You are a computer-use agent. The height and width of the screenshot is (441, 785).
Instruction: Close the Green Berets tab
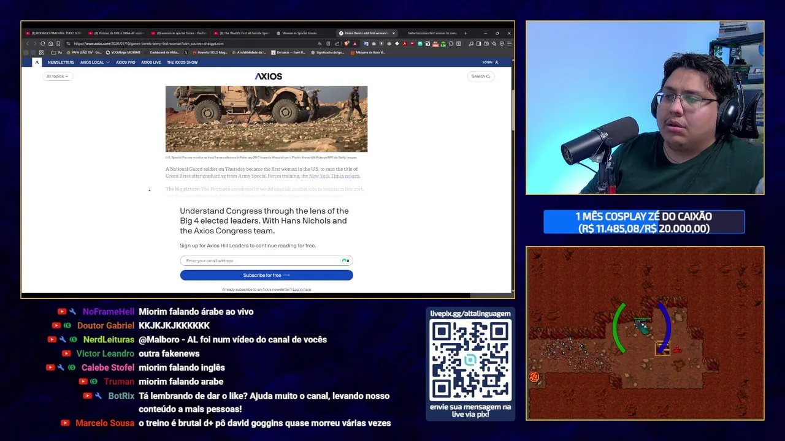click(x=394, y=33)
